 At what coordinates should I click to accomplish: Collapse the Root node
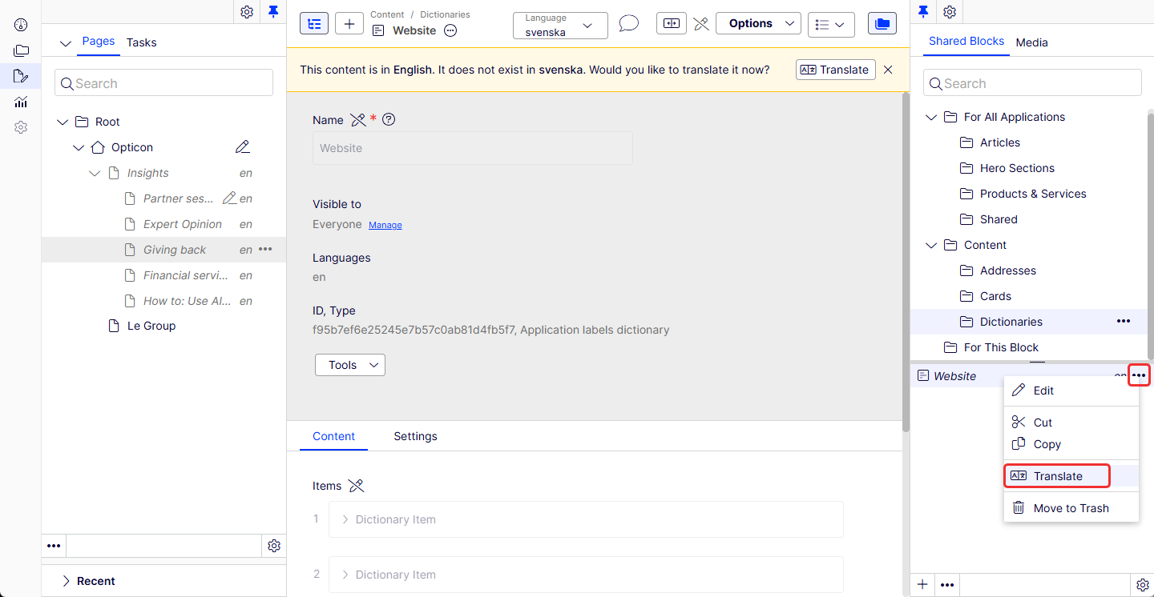[63, 122]
